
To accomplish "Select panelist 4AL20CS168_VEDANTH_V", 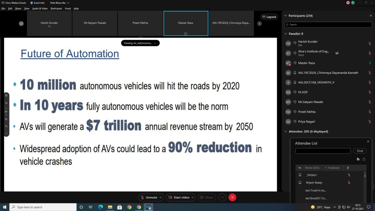I will 328,82.
